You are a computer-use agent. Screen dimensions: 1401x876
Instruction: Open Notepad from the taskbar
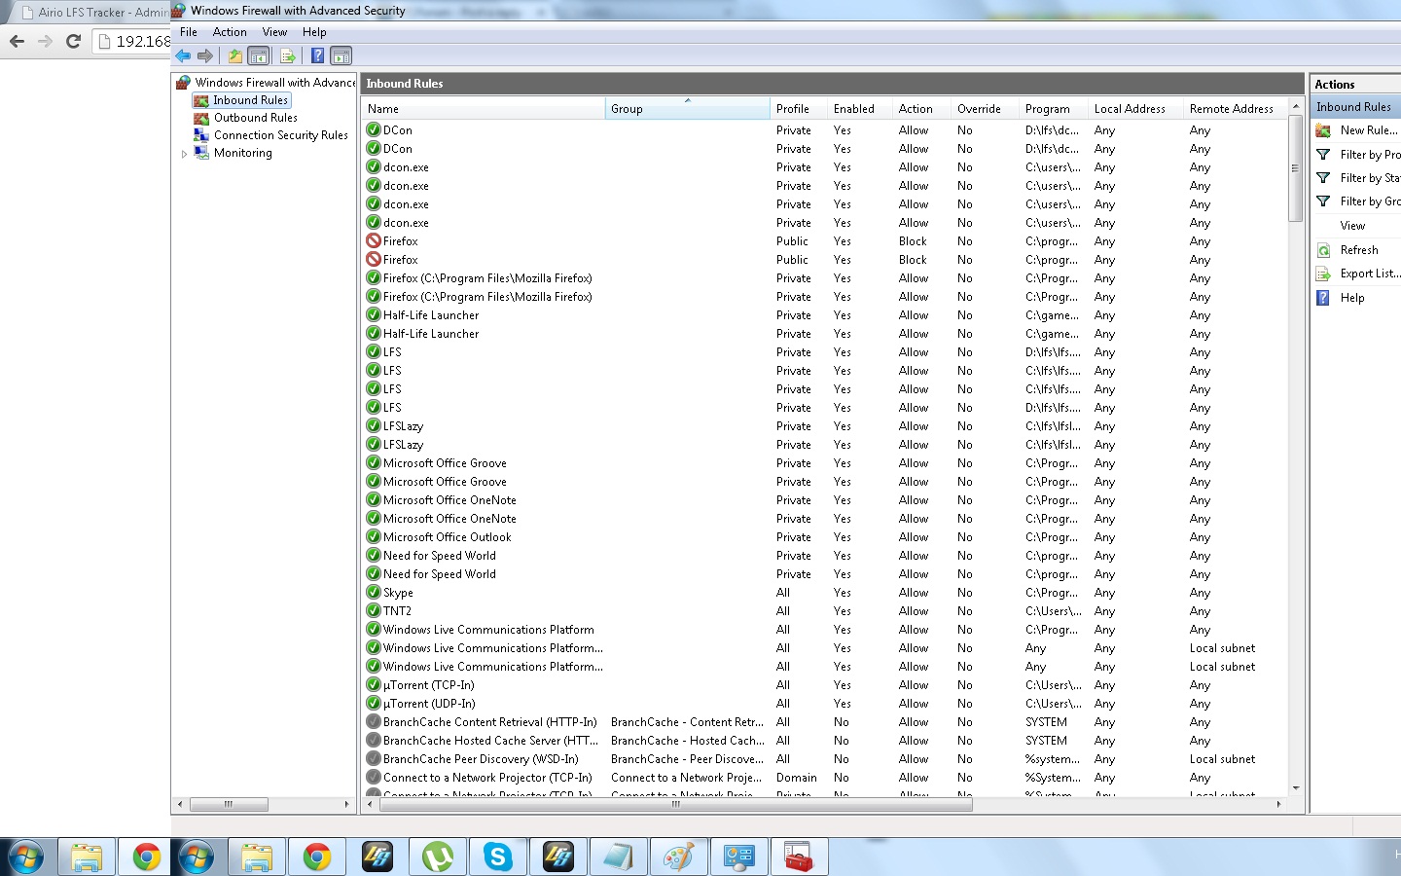point(619,857)
